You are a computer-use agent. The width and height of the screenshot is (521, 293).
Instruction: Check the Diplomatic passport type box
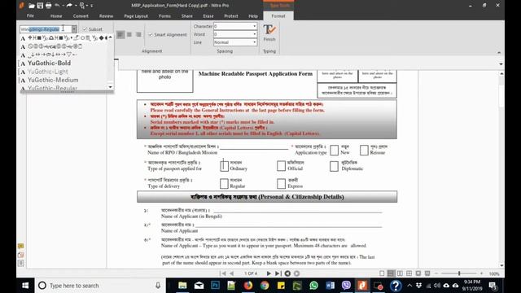(334, 166)
